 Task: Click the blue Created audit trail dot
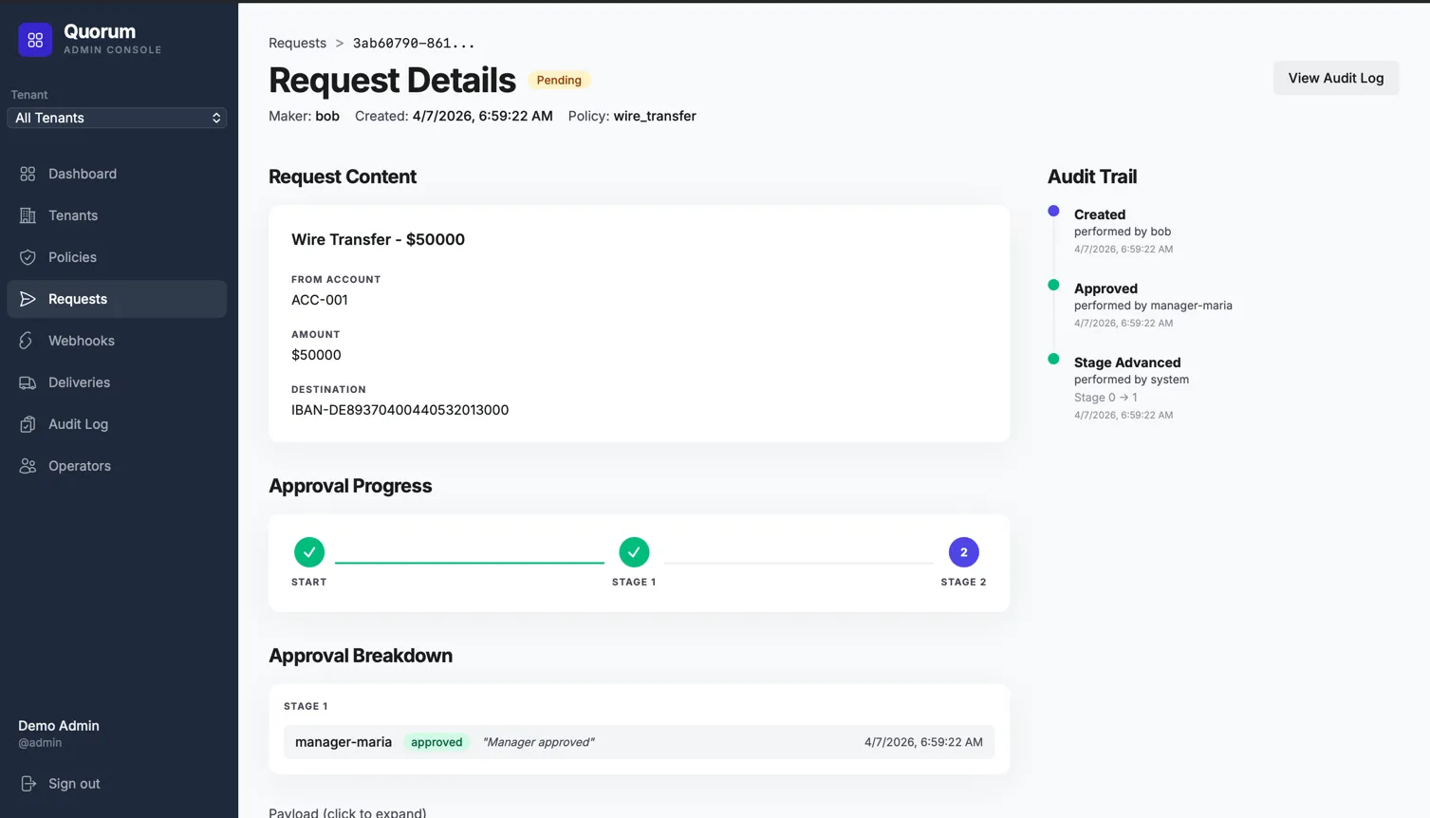click(1053, 211)
